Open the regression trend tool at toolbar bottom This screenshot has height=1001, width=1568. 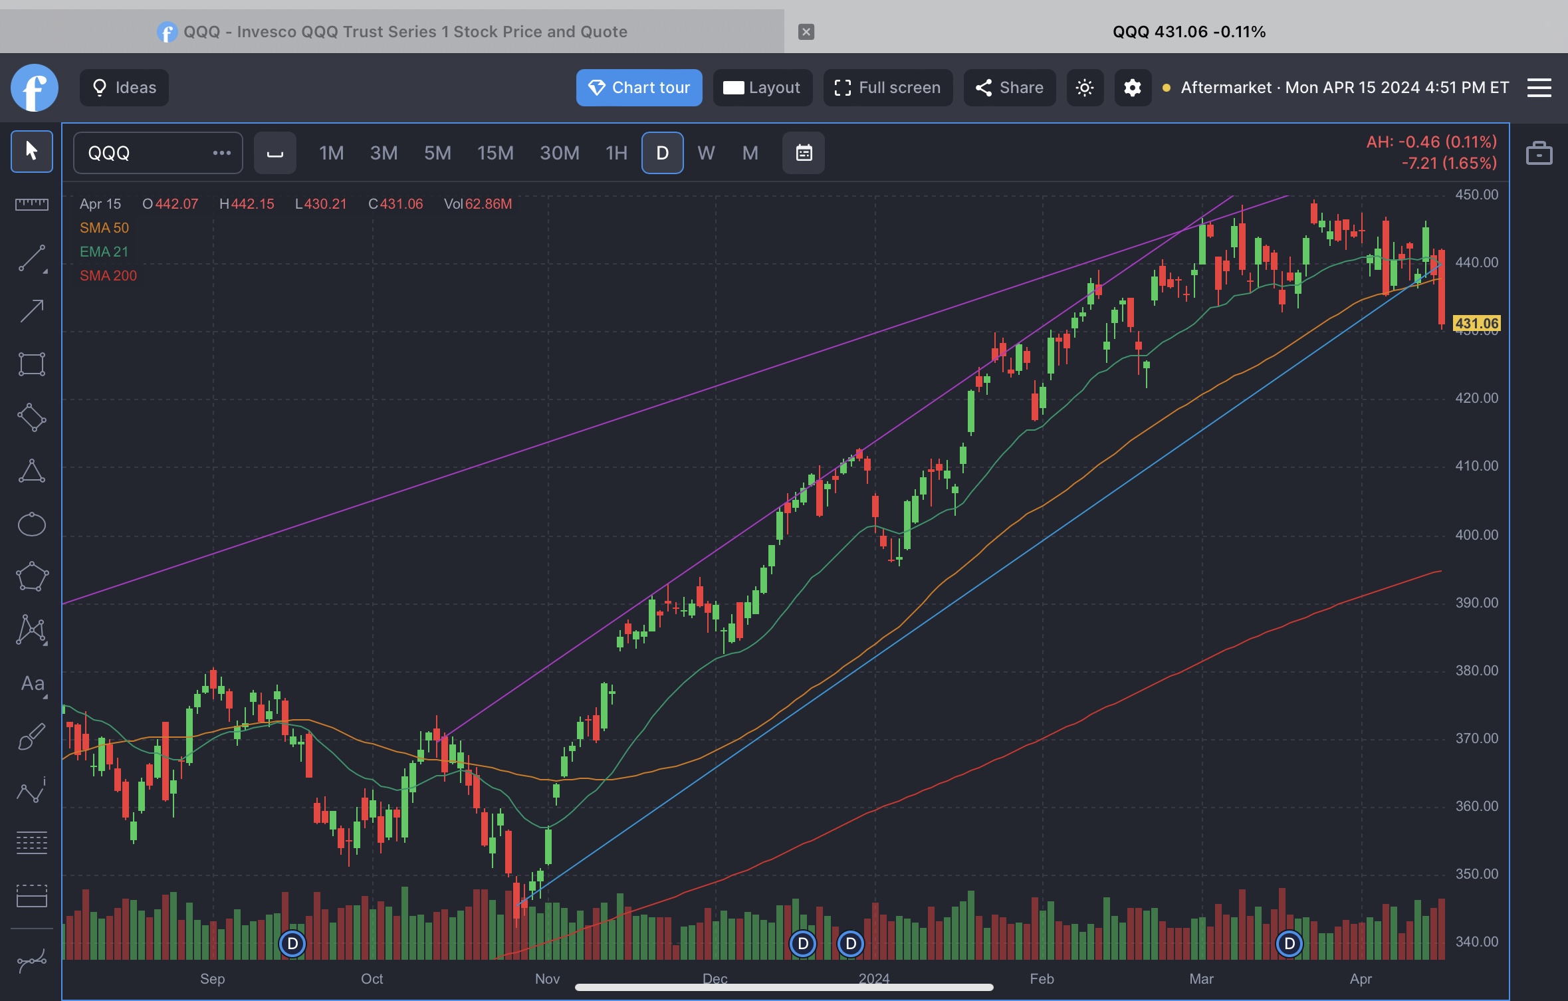pyautogui.click(x=32, y=960)
